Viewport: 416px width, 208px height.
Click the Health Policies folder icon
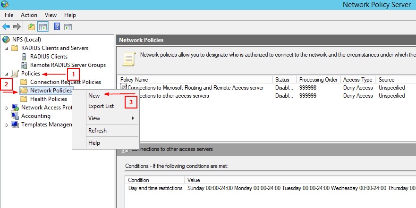(x=24, y=99)
